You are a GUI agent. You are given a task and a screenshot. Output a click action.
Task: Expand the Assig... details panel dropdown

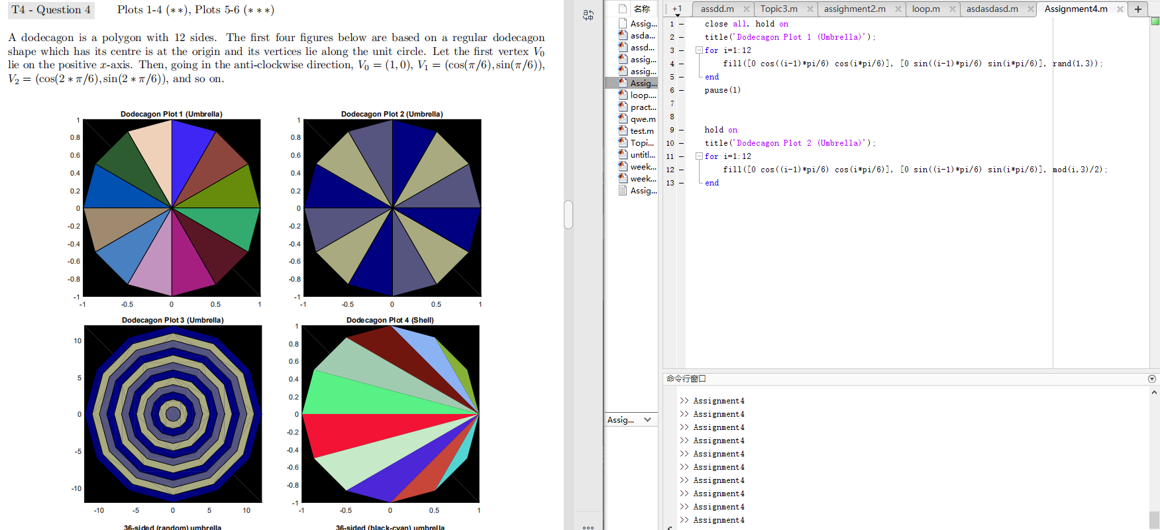tap(647, 419)
